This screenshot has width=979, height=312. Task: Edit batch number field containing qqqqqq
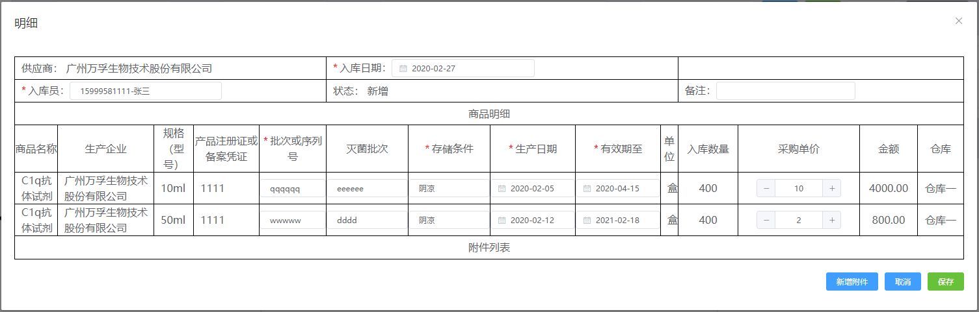pyautogui.click(x=293, y=189)
